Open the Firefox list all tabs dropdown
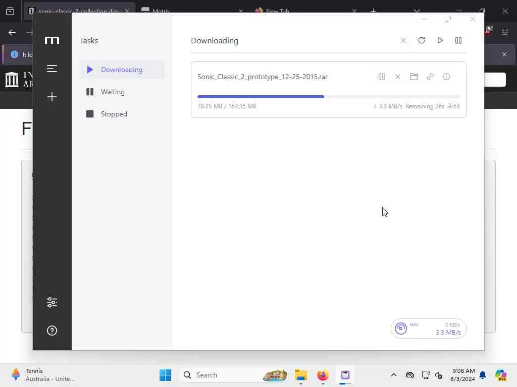Image resolution: width=517 pixels, height=387 pixels. tap(417, 11)
